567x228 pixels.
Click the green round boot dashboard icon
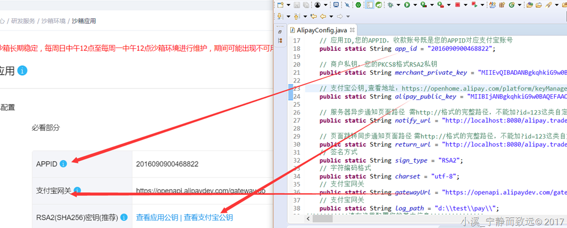[x=358, y=4]
